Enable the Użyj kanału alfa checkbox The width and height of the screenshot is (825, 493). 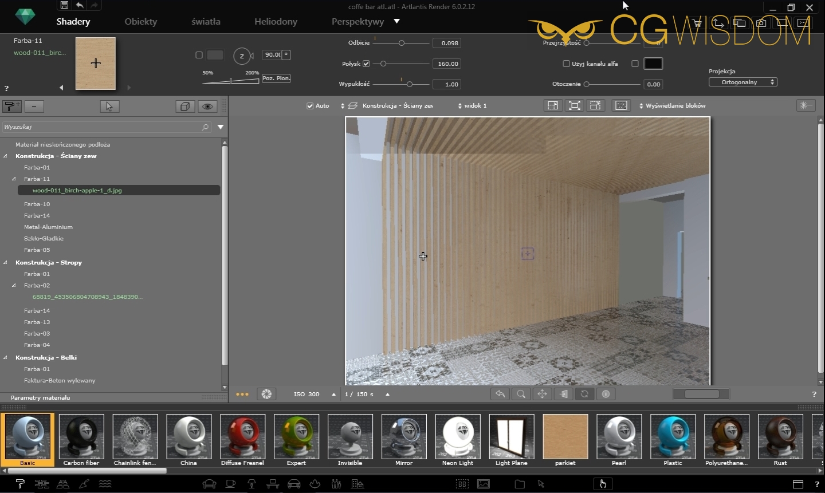(x=566, y=64)
